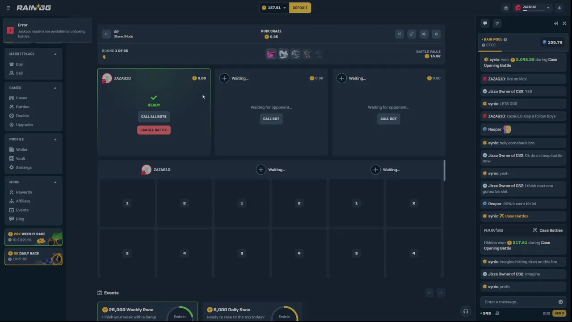Click in the Enter a message field
The width and height of the screenshot is (572, 322).
coord(518,302)
